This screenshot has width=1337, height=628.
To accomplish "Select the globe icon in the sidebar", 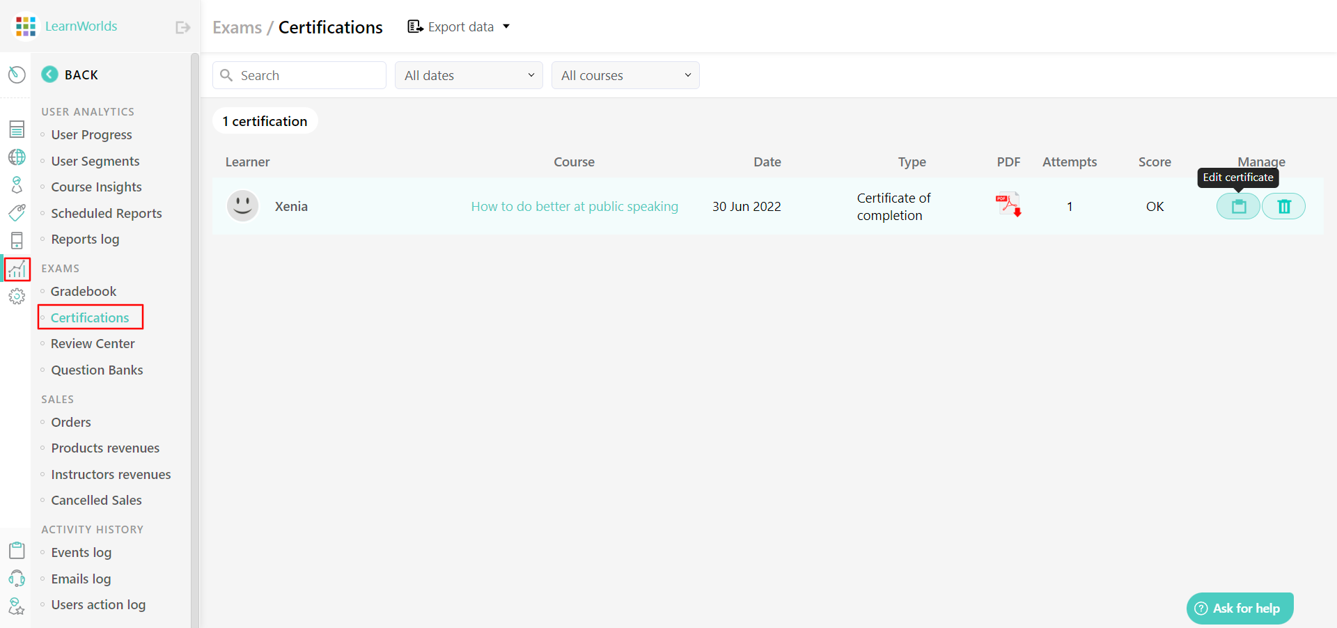I will pos(17,157).
